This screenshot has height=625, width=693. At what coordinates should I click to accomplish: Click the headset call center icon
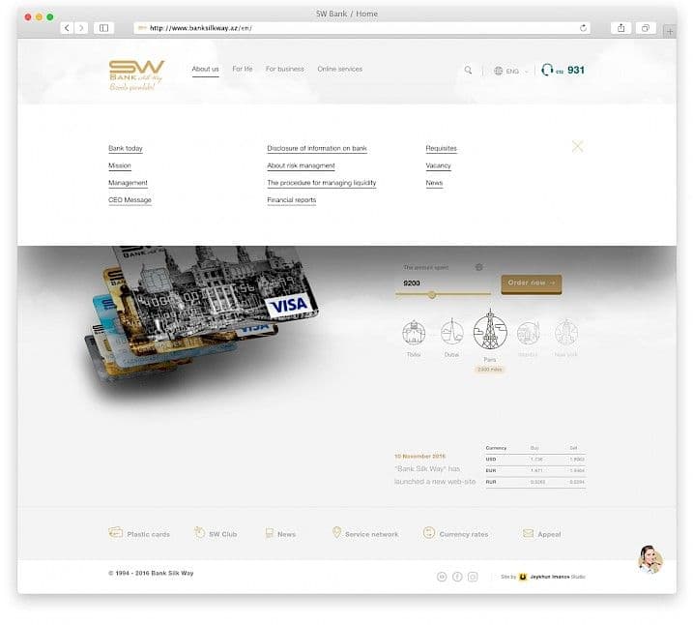(547, 70)
